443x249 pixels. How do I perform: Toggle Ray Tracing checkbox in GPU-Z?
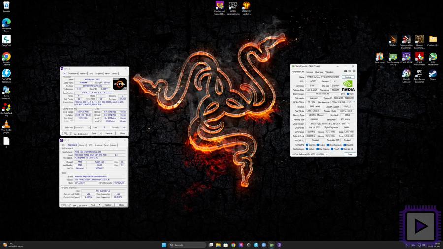pyautogui.click(x=318, y=149)
